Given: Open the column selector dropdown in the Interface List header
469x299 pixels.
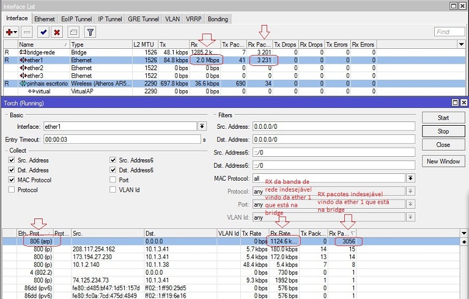Looking at the screenshot, I should (x=461, y=45).
